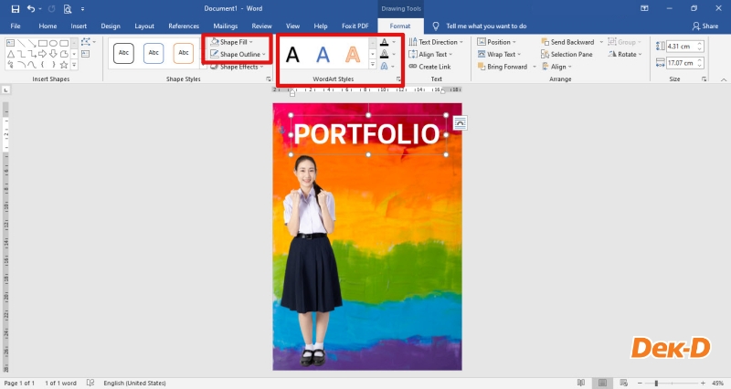
Task: Click Layout Options icon beside text box
Action: pyautogui.click(x=460, y=122)
